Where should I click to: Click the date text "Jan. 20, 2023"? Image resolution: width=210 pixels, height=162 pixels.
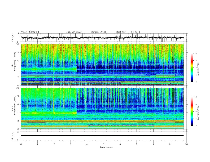74,32
